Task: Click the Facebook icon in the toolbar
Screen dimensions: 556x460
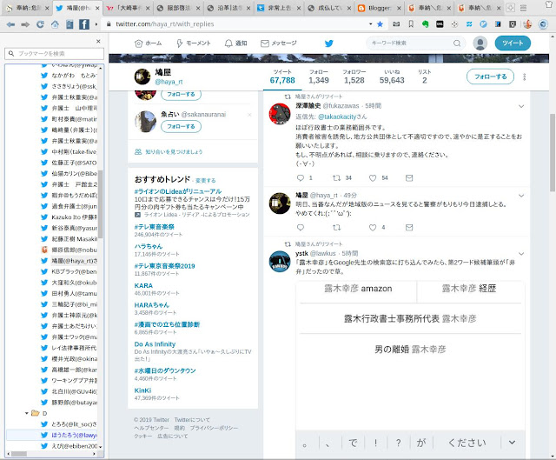Action: coord(84,24)
